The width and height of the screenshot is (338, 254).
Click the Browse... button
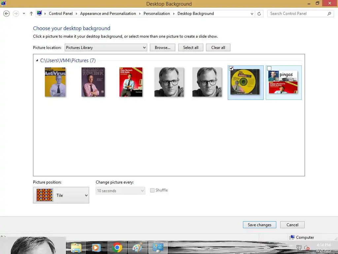(x=162, y=48)
